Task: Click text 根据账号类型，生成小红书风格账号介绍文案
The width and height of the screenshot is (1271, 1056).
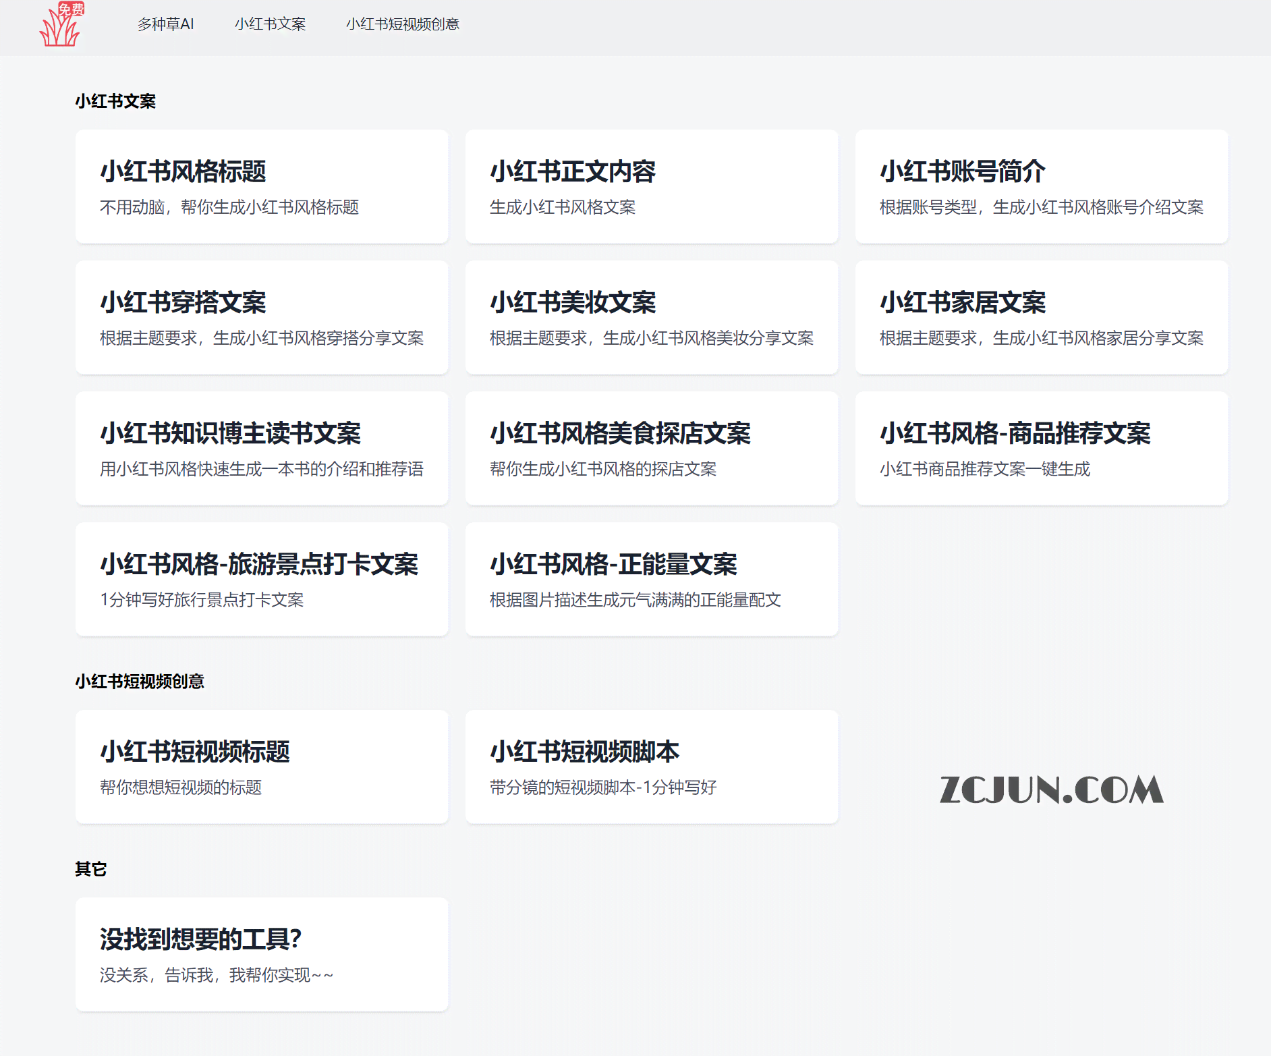Action: tap(1042, 207)
